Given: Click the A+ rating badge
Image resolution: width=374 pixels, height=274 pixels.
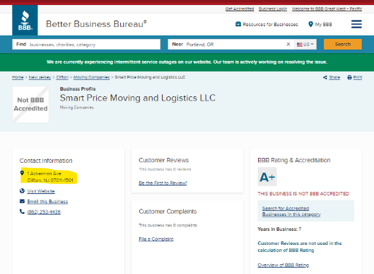Looking at the screenshot, I should click(267, 177).
